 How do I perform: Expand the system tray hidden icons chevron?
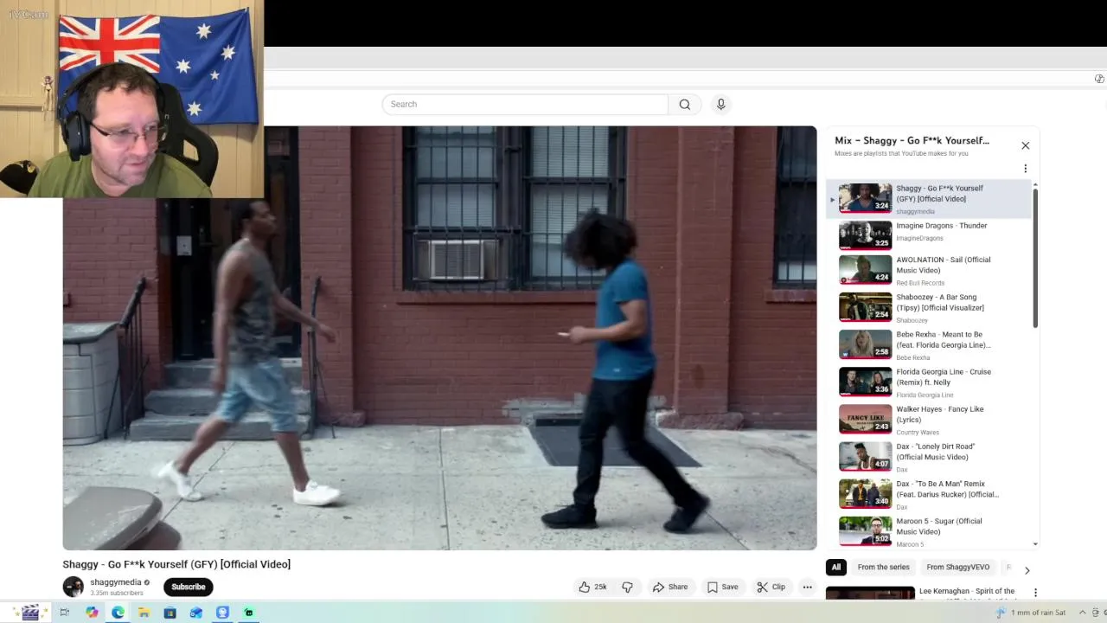(x=1081, y=613)
